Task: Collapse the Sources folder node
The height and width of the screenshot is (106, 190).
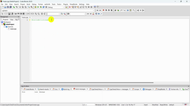Action: coord(4,27)
